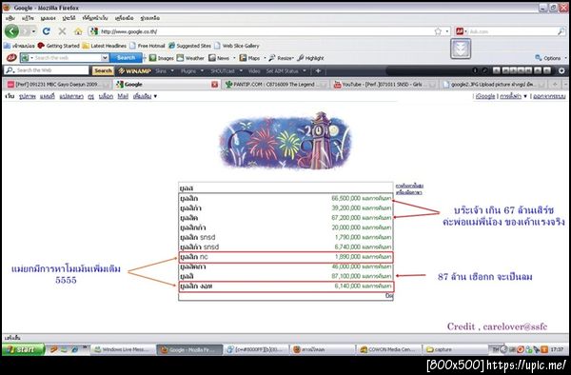Screen dimensions: 571x375
Task: Switch to the YouTube SNSD Girls tab
Action: (x=384, y=85)
